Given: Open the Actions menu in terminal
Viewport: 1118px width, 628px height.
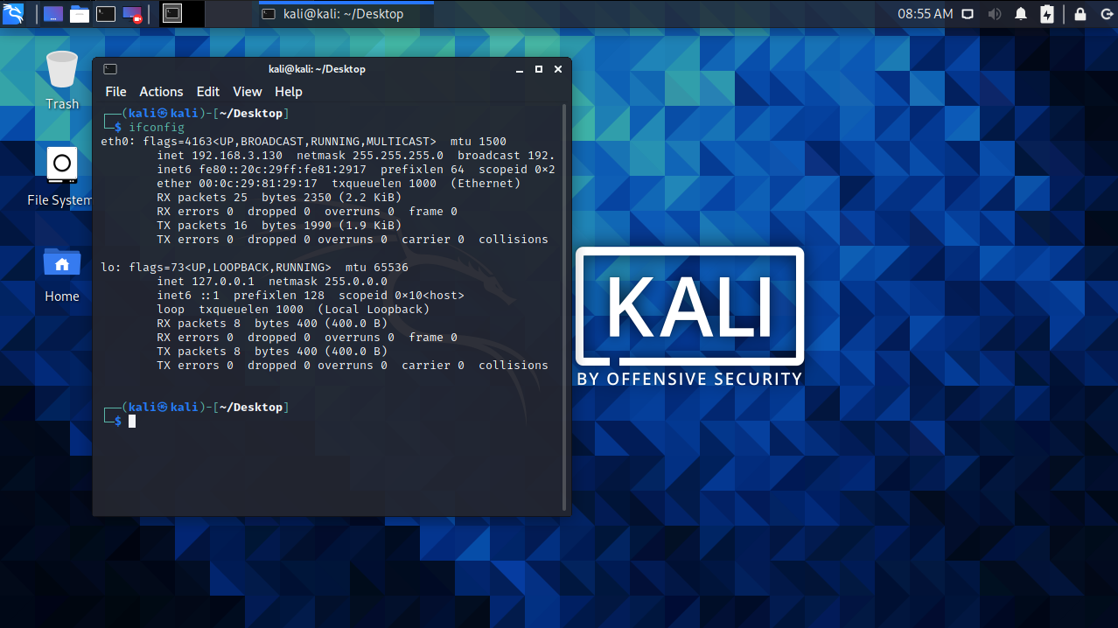Looking at the screenshot, I should click(x=162, y=92).
